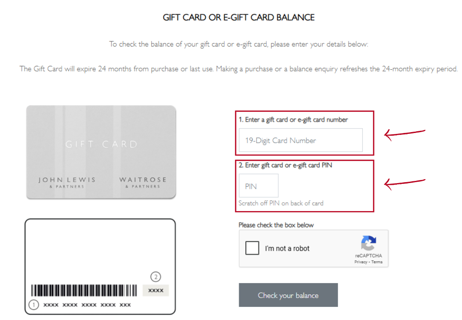The height and width of the screenshot is (320, 462).
Task: Check the I'm not a robot checkbox
Action: 252,248
